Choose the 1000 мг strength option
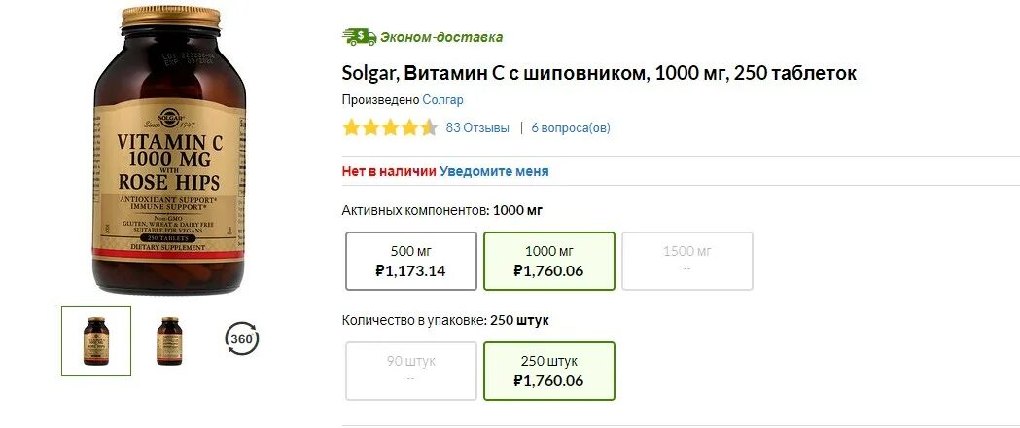This screenshot has height=428, width=1020. pos(548,261)
